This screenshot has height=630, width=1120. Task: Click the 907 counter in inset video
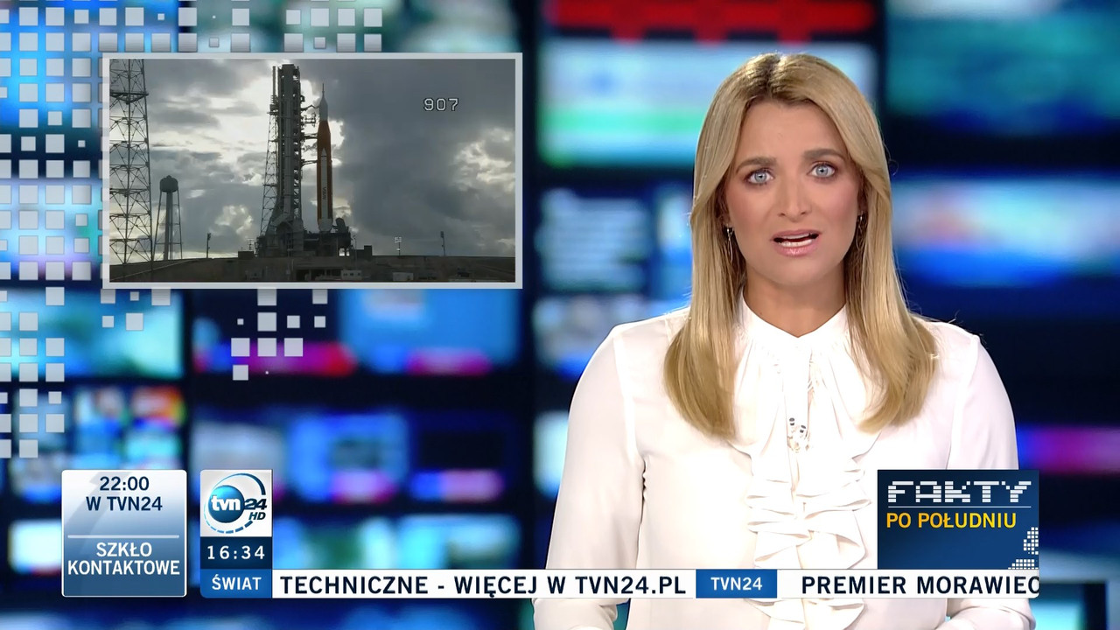tap(441, 104)
